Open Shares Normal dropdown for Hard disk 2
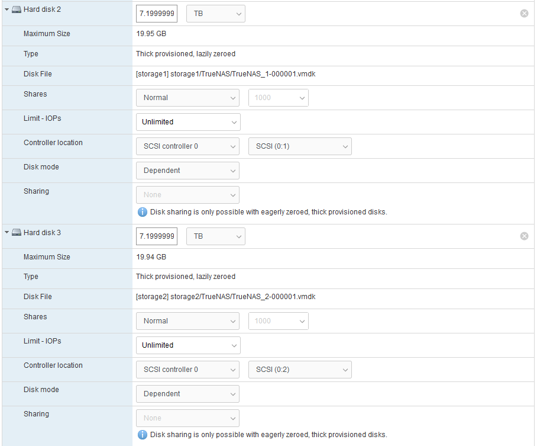Screen dimensions: 537x446 click(x=187, y=98)
